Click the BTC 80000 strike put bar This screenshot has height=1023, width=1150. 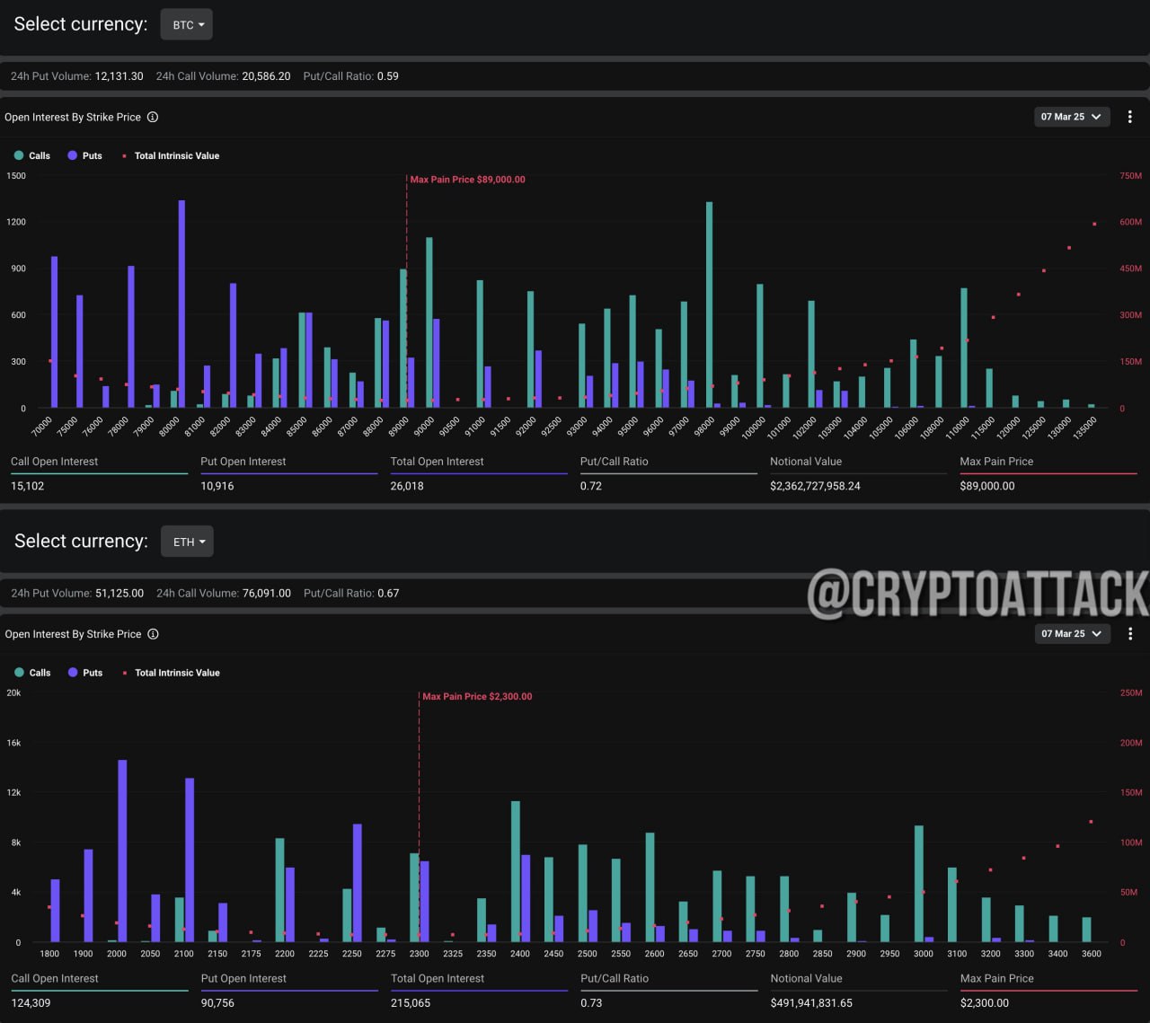click(x=181, y=304)
